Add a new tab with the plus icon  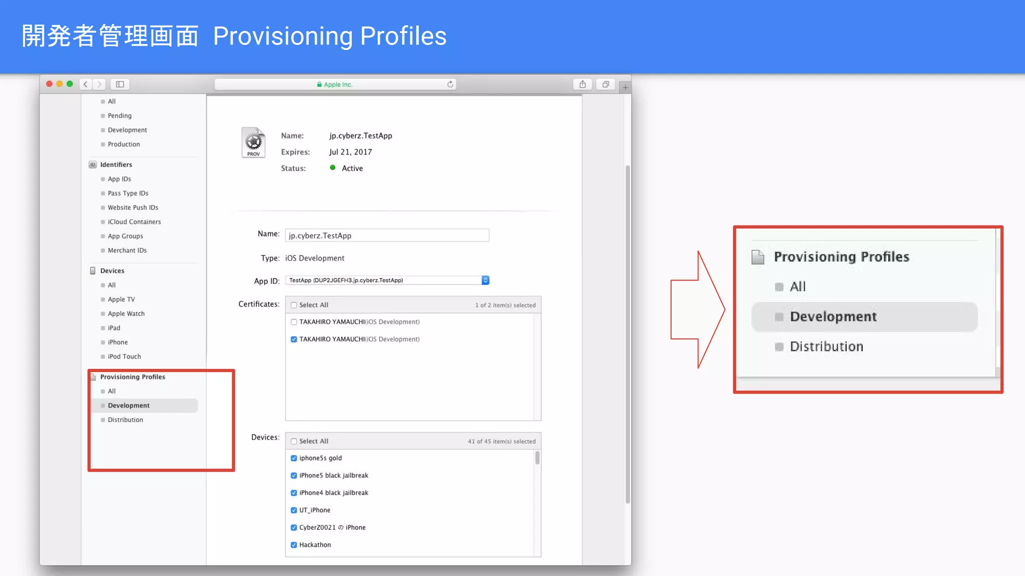pyautogui.click(x=625, y=87)
